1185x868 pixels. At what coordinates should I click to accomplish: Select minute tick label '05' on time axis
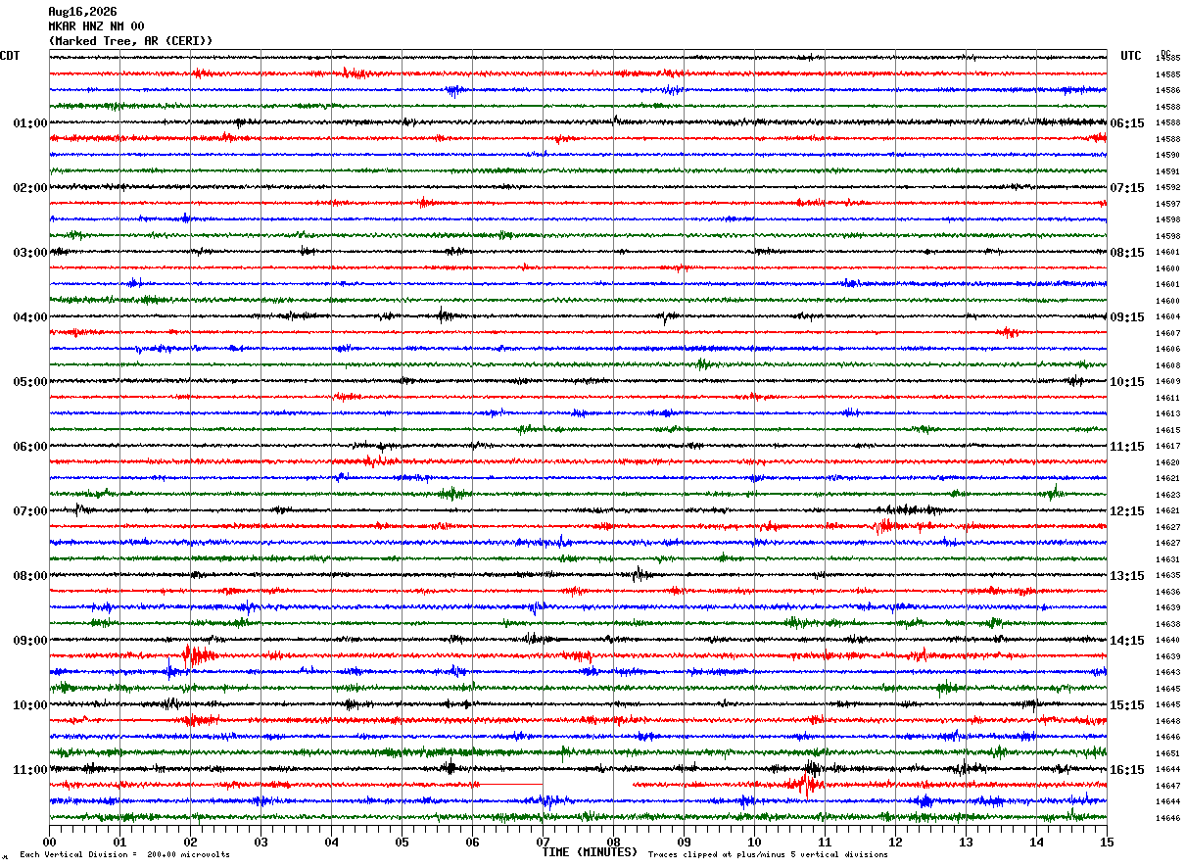[402, 843]
